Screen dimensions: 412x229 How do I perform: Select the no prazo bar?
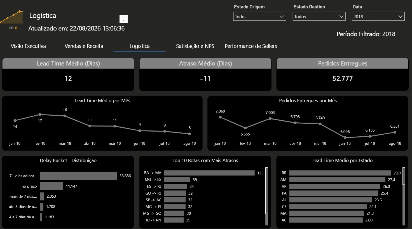(52, 186)
